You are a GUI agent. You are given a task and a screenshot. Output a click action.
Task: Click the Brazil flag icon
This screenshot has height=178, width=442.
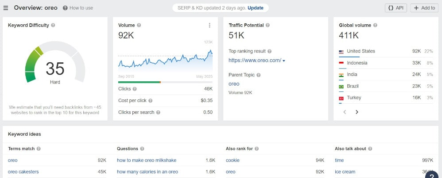341,87
